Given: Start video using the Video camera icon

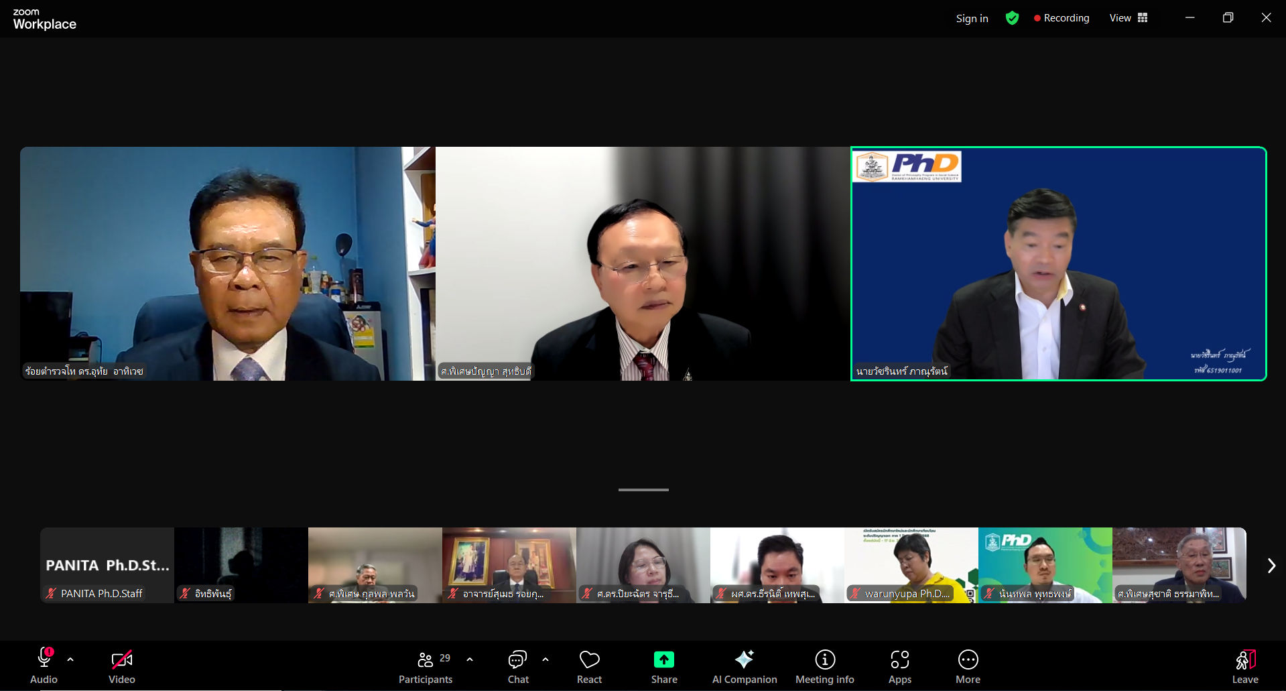Looking at the screenshot, I should click(x=122, y=660).
